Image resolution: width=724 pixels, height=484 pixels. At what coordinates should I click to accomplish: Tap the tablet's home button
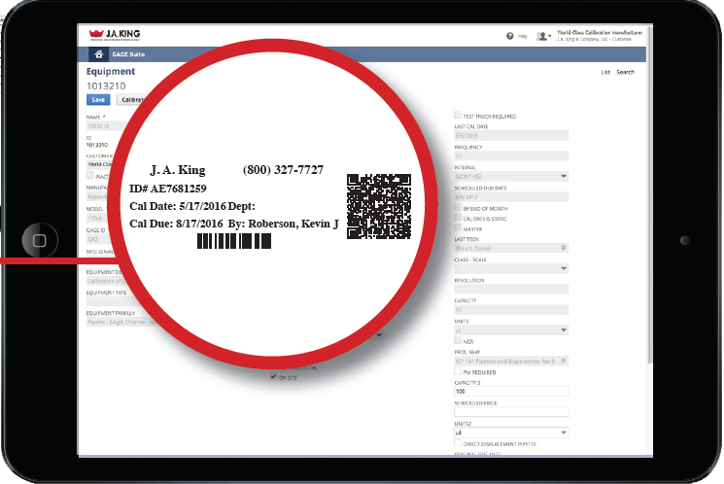pos(40,240)
